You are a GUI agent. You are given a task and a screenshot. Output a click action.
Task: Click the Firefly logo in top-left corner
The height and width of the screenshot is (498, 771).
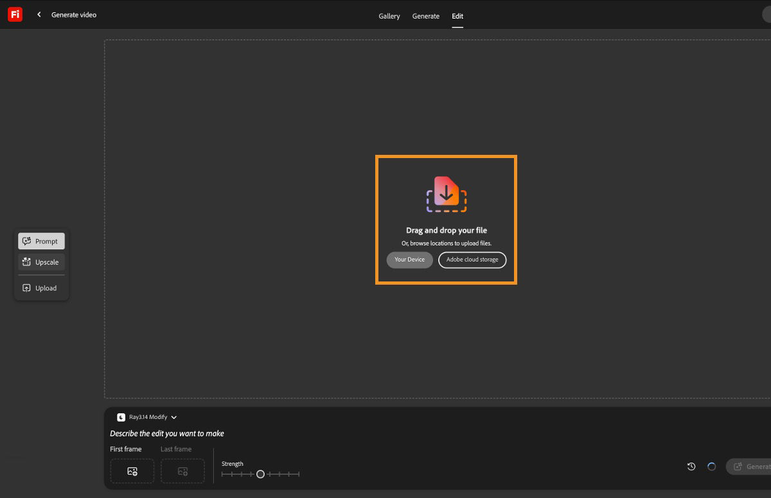tap(15, 14)
